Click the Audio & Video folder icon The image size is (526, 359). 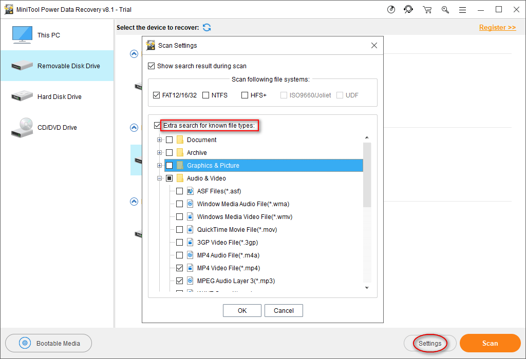[180, 178]
